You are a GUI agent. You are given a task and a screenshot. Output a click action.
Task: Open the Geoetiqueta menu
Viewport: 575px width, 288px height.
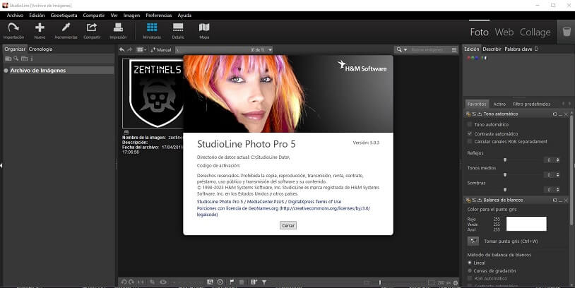click(x=64, y=16)
